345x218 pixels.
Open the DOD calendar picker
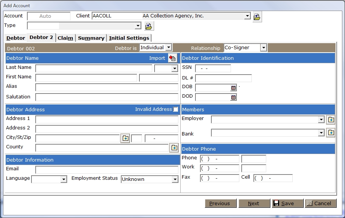[233, 97]
